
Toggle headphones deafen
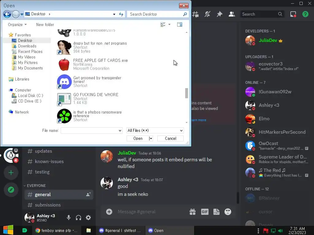tap(78, 218)
